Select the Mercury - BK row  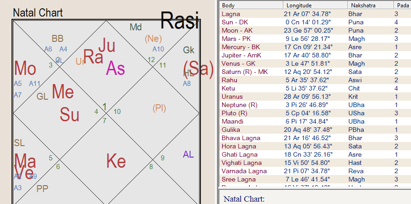[315, 47]
